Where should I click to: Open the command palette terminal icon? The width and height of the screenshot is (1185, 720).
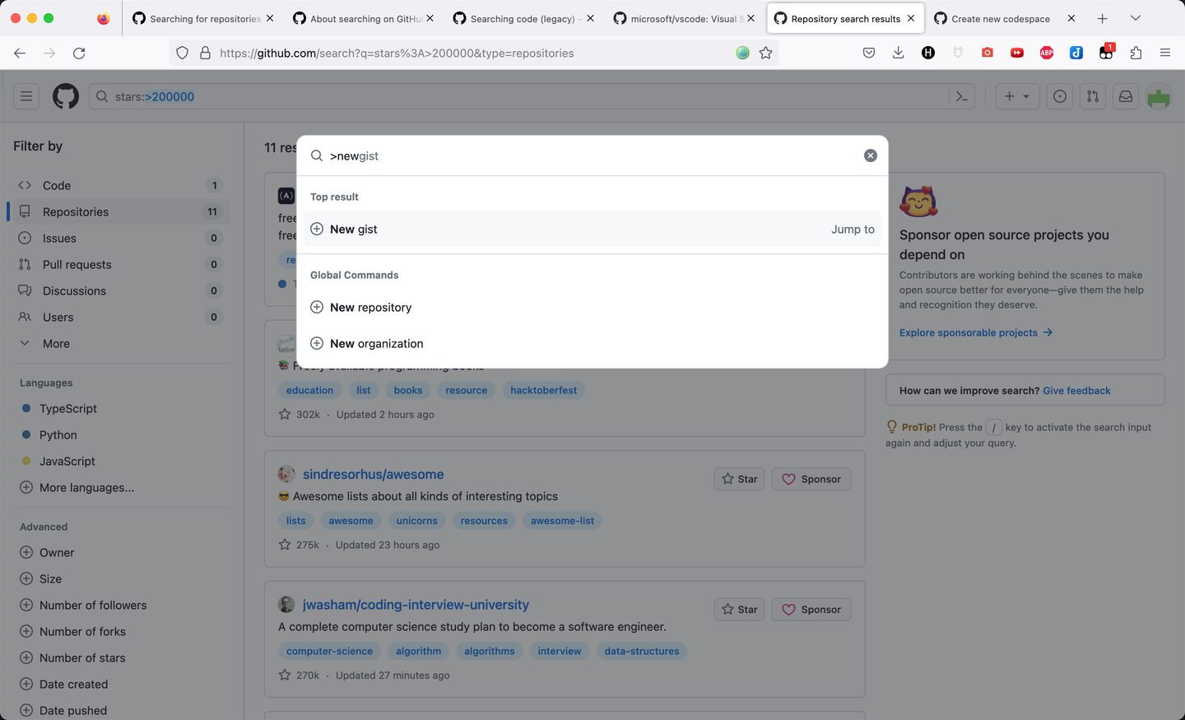tap(962, 96)
